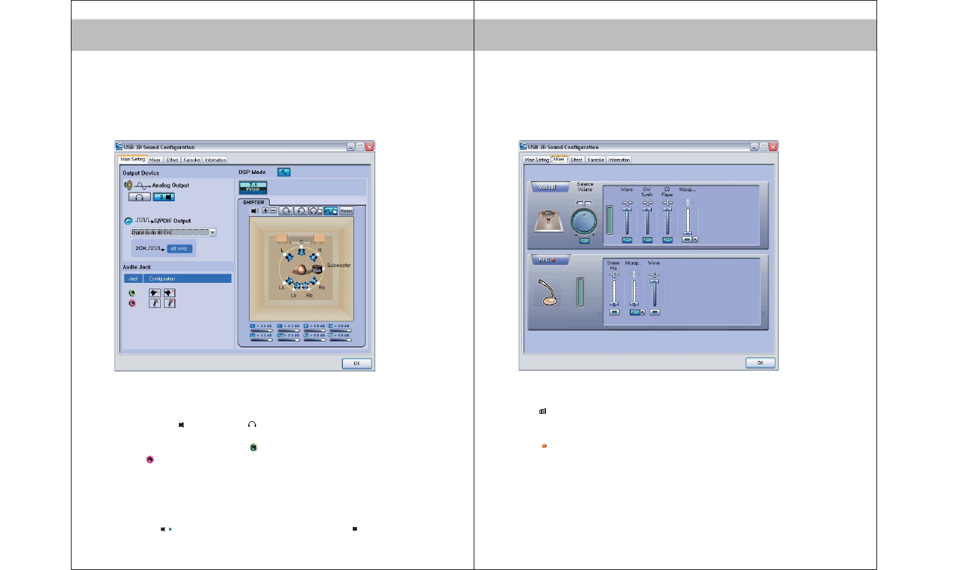Open recording Microphone advanced settings icon

(643, 312)
